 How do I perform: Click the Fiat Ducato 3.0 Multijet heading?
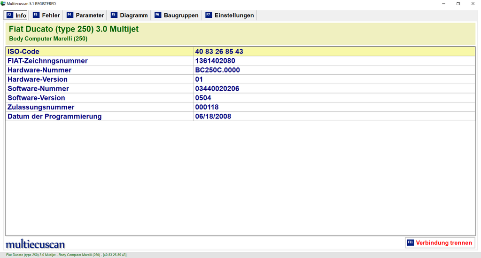(x=74, y=29)
